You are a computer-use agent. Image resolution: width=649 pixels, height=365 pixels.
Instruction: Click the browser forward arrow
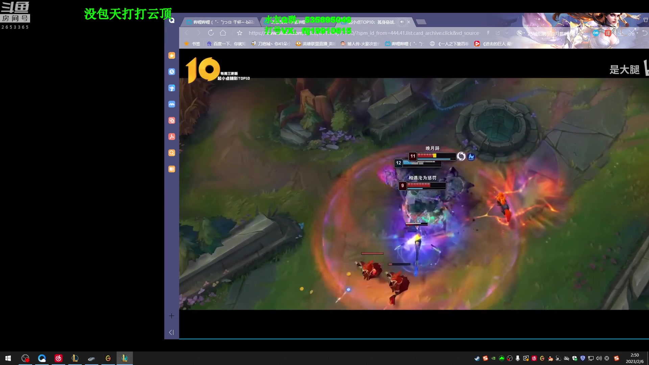pos(199,33)
